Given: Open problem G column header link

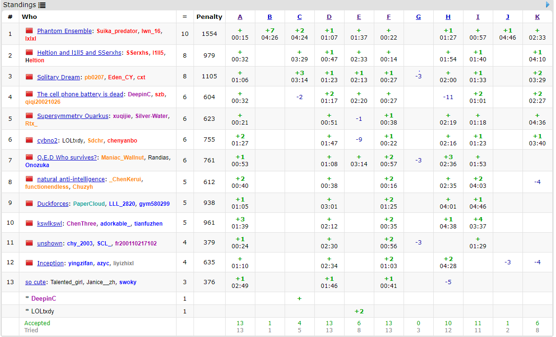Looking at the screenshot, I should (418, 17).
